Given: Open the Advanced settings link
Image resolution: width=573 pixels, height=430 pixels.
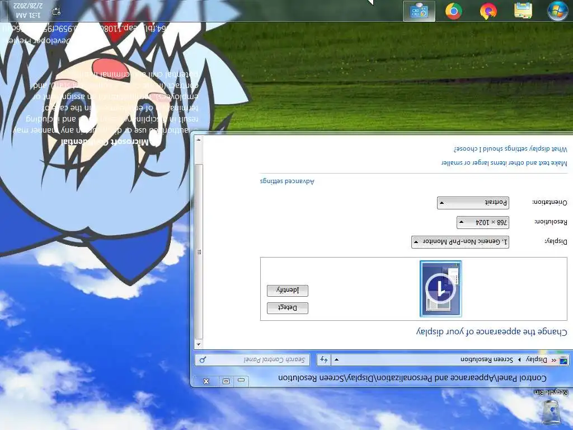Looking at the screenshot, I should click(287, 181).
